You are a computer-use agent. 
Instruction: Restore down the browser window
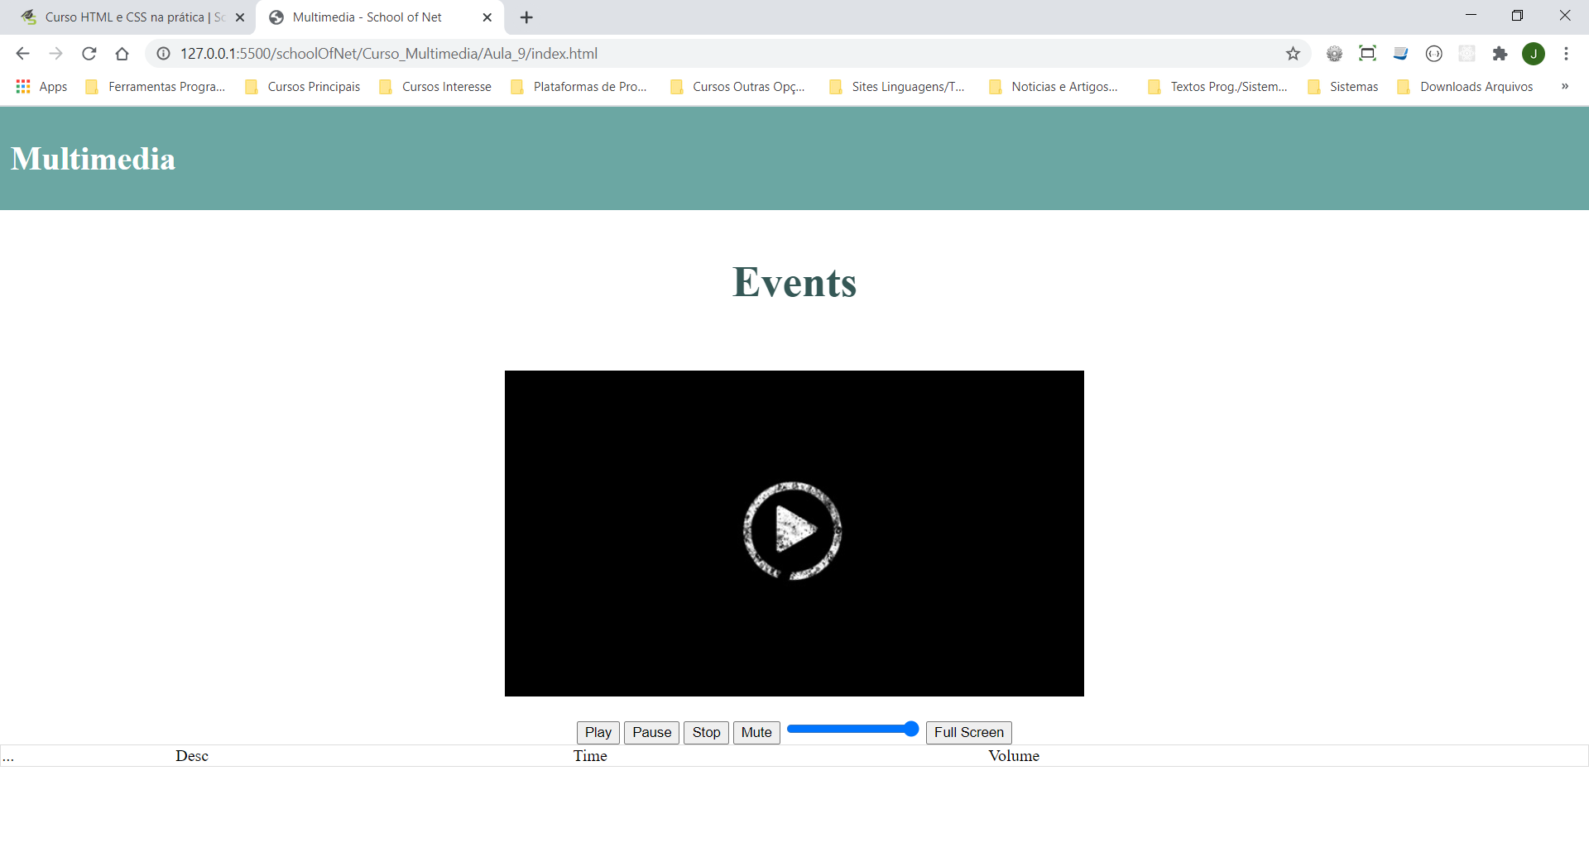(1517, 15)
